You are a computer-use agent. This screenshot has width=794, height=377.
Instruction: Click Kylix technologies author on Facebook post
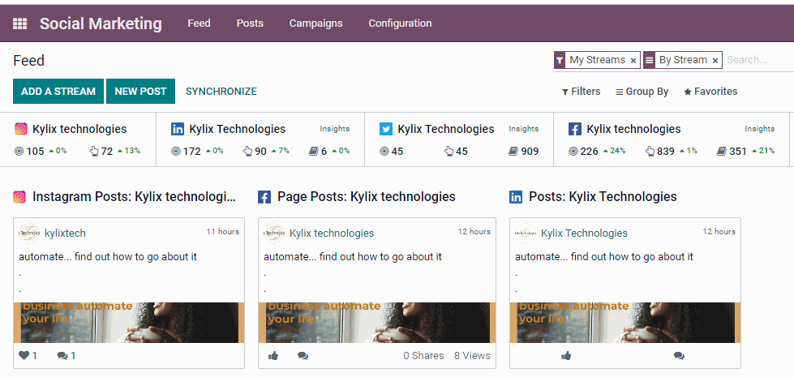pos(332,233)
